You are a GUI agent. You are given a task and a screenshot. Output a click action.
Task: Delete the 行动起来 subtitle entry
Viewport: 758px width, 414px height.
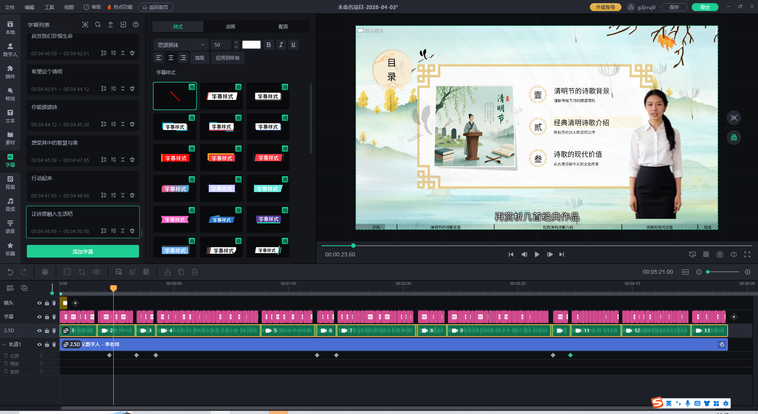[132, 195]
